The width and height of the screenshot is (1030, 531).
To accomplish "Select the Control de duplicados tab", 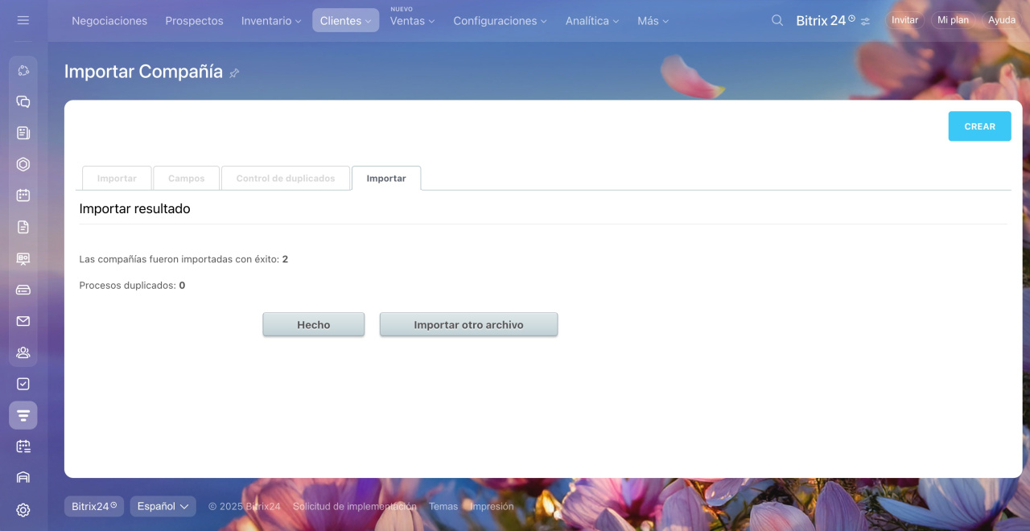I will pos(286,179).
